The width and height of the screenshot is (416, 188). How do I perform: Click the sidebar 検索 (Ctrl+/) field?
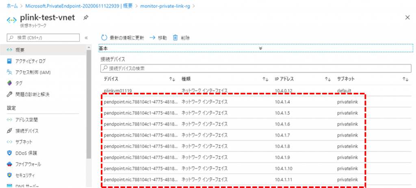pyautogui.click(x=43, y=38)
